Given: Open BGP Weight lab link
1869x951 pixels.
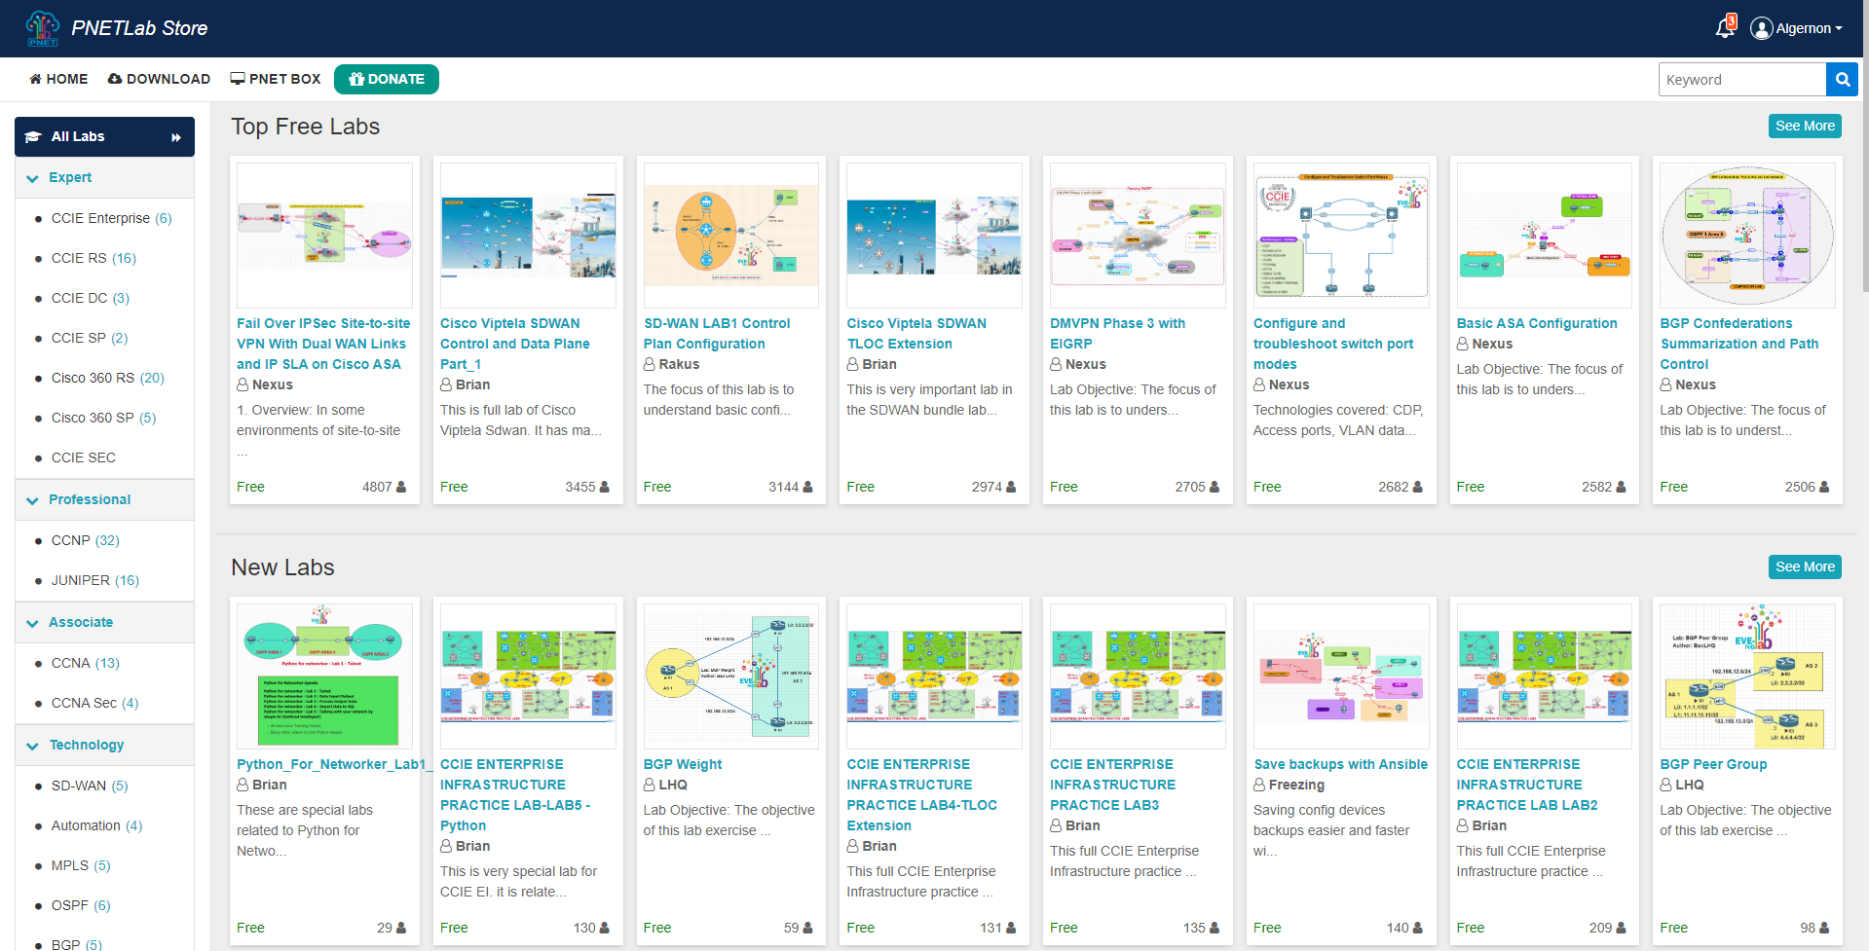Looking at the screenshot, I should click(x=683, y=764).
